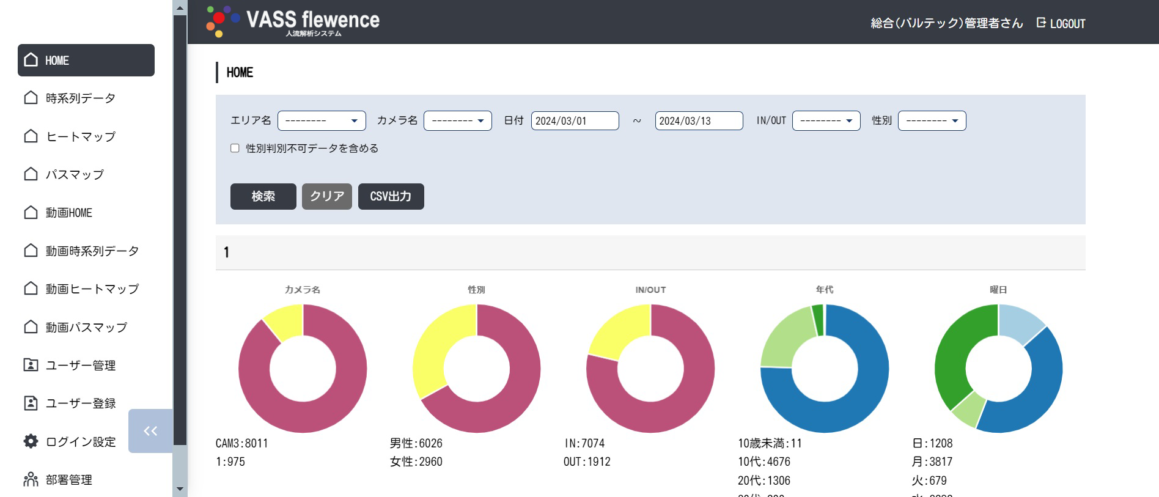Click the logout icon in header
Screen dimensions: 1159x497
[x=1041, y=23]
